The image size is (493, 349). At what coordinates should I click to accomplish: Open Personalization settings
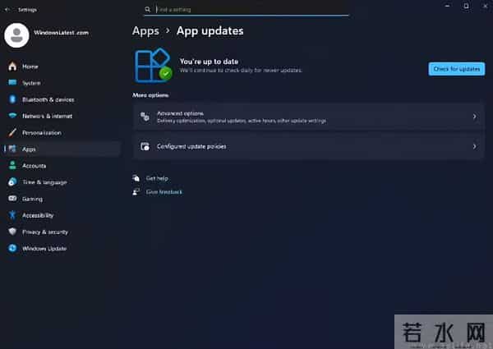62,132
